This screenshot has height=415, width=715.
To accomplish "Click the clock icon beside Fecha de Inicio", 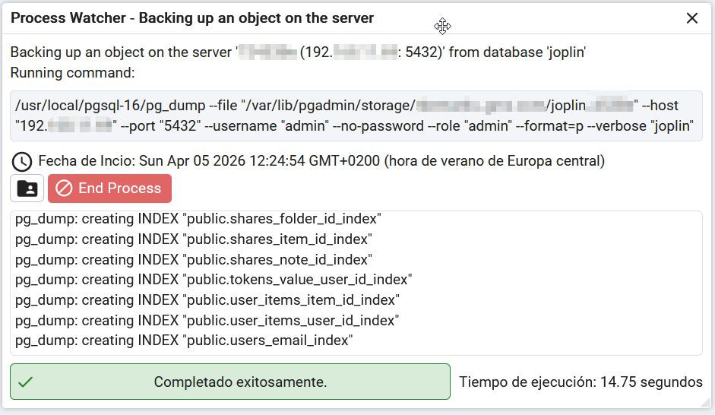I will pyautogui.click(x=22, y=161).
